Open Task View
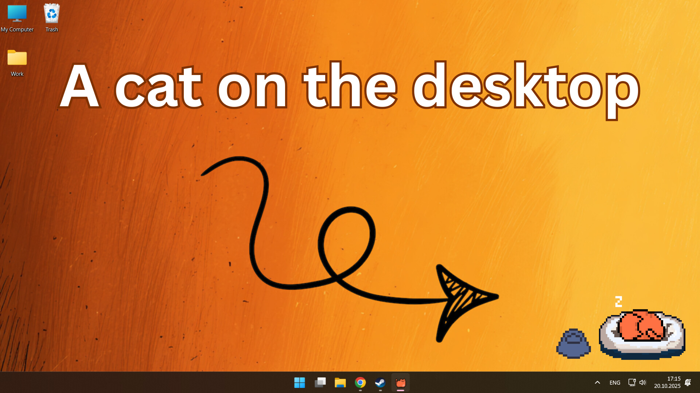Screen dimensions: 700x393 point(320,382)
